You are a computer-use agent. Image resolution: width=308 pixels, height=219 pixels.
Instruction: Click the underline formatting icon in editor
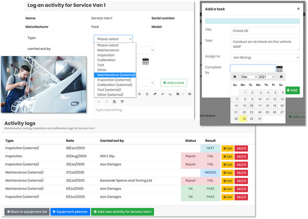pos(147,94)
